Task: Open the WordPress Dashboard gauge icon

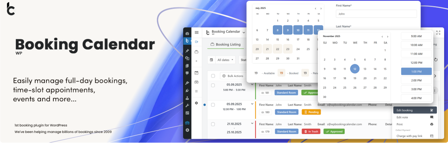Action: pyautogui.click(x=187, y=33)
